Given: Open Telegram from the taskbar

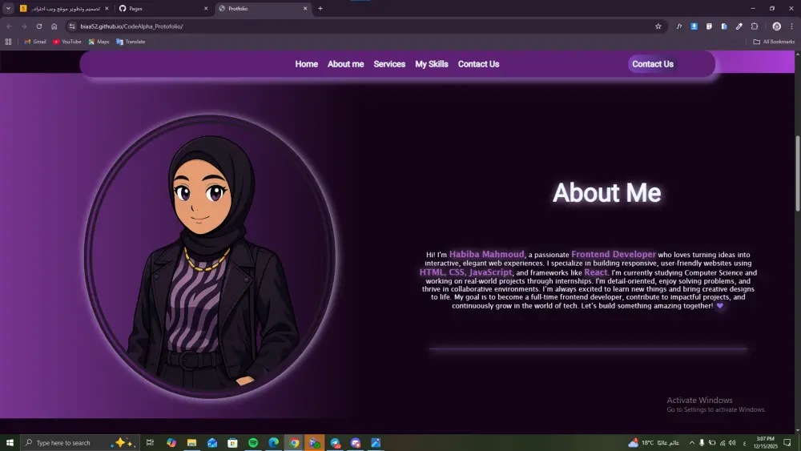Looking at the screenshot, I should tap(335, 442).
